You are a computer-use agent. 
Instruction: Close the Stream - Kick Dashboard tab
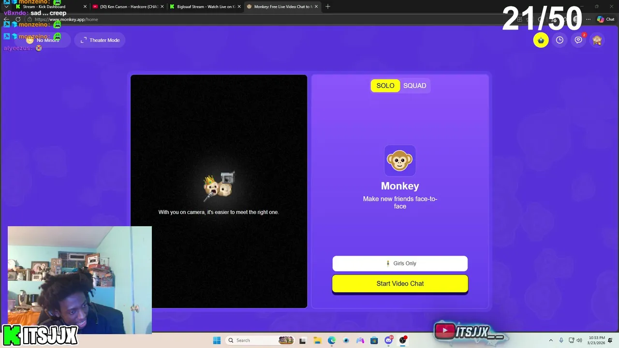coord(85,7)
